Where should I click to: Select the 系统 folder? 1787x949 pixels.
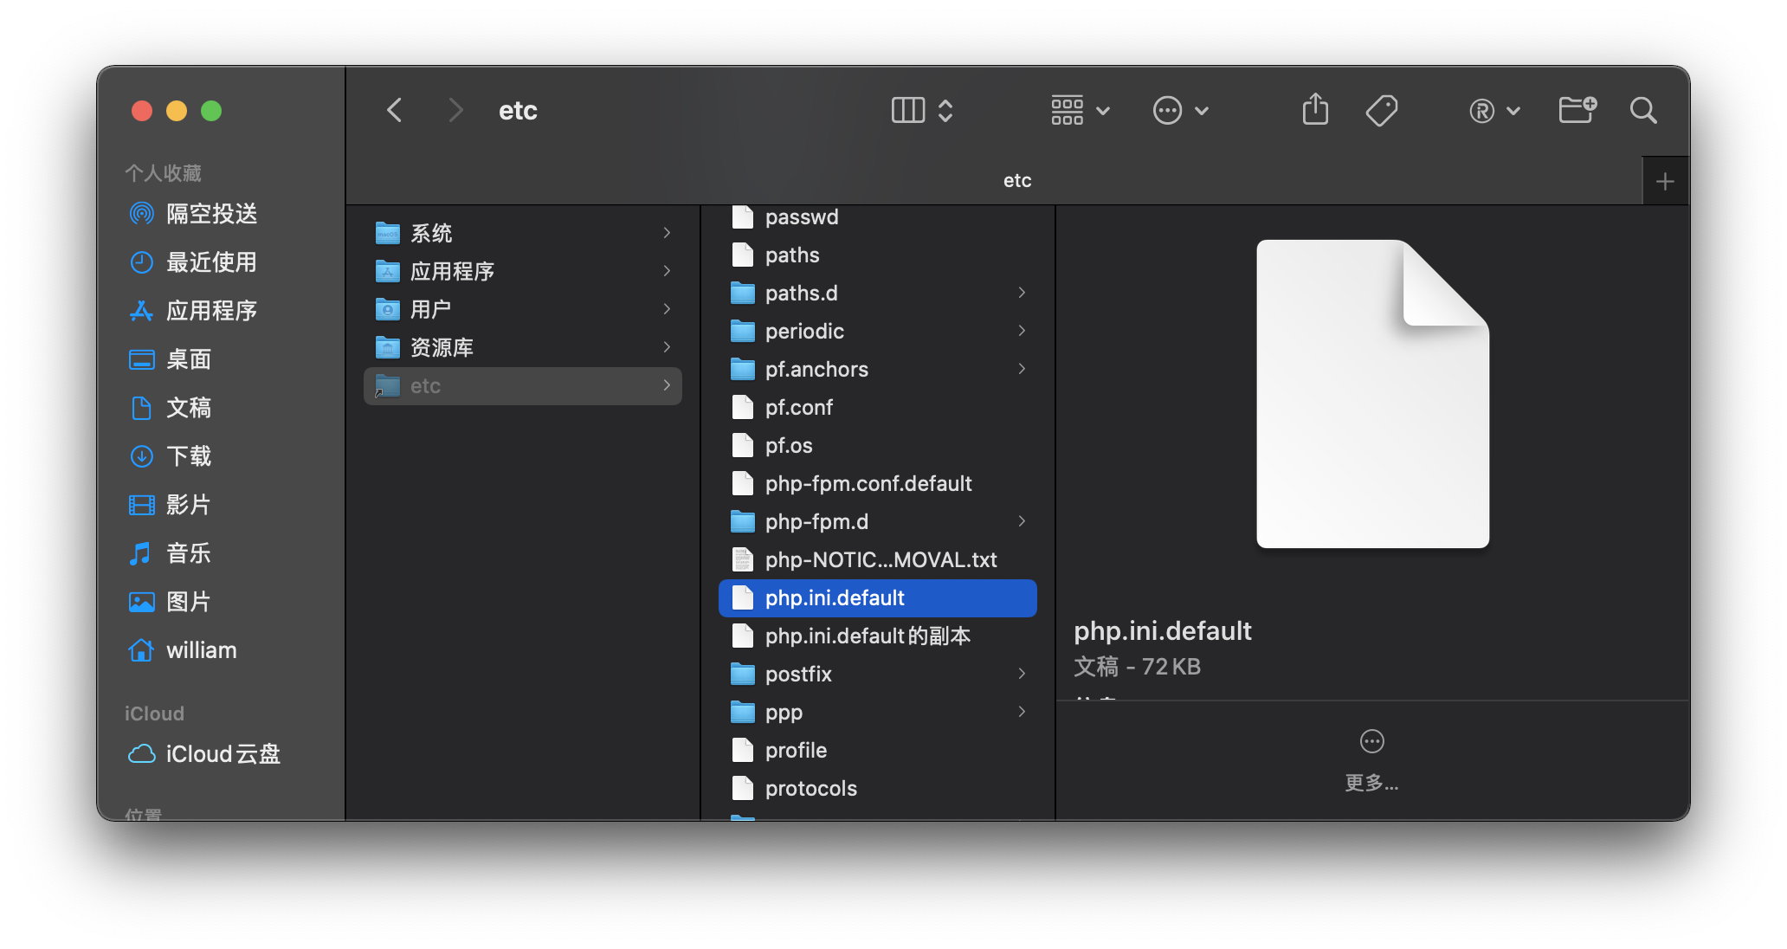(523, 233)
